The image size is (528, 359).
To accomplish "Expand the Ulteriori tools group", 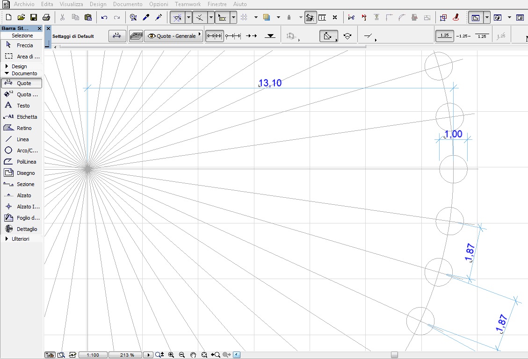I will click(20, 239).
